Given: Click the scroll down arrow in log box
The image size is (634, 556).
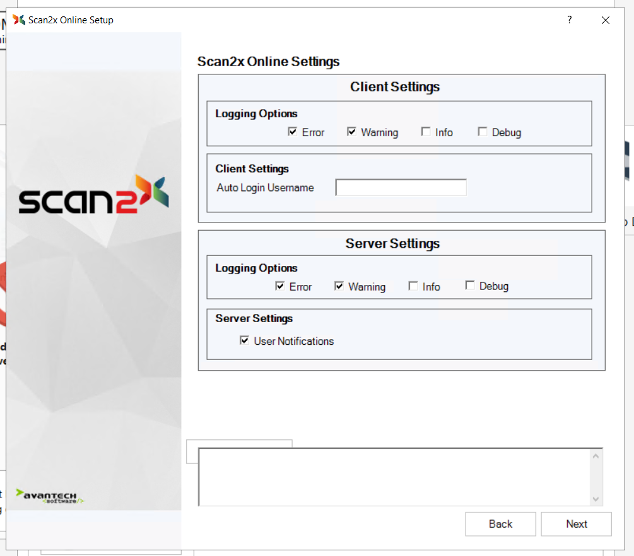Looking at the screenshot, I should click(596, 499).
